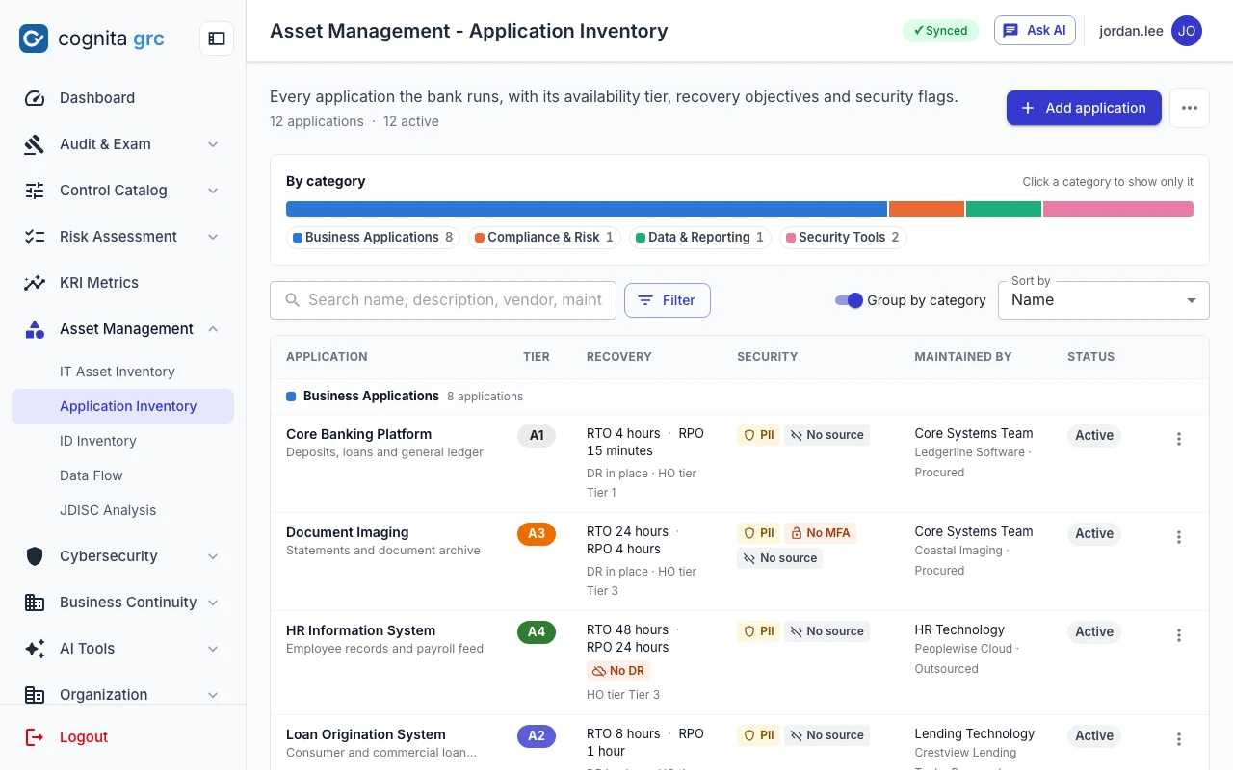Screen dimensions: 1233x770
Task: Click the Asset Management shapes icon
Action: (35, 329)
